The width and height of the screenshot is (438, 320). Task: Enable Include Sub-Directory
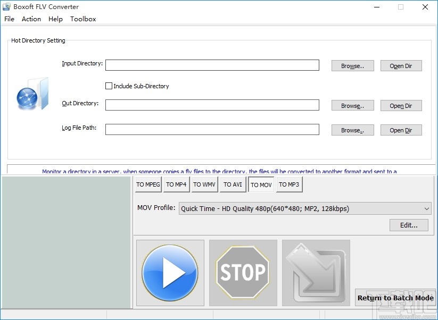tap(109, 86)
